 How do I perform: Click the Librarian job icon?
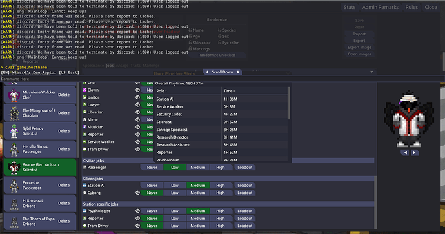coord(84,112)
